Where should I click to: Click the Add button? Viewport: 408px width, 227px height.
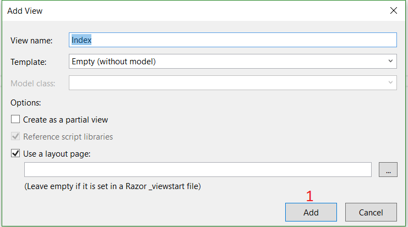(x=311, y=212)
